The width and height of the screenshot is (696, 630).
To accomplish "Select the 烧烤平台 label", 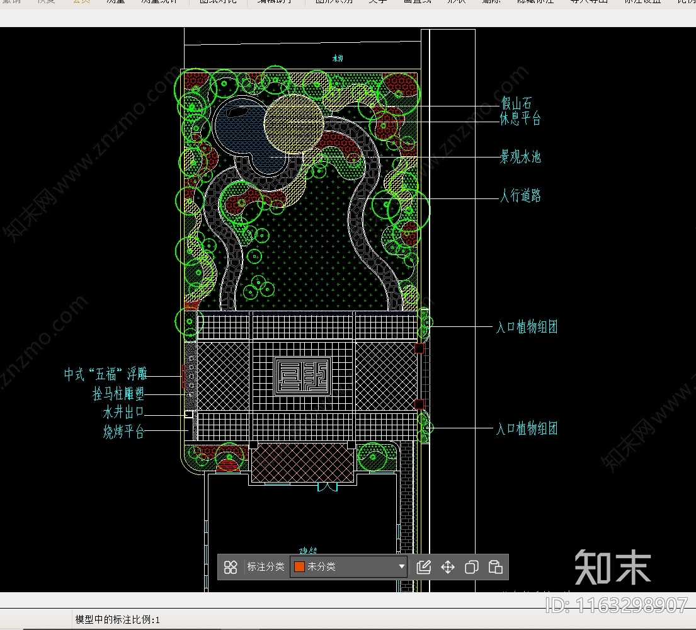I will pos(124,432).
